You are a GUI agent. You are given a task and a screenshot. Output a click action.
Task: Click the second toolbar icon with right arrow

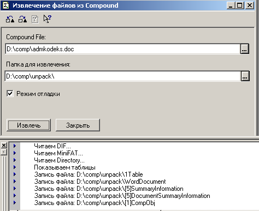click(x=22, y=19)
